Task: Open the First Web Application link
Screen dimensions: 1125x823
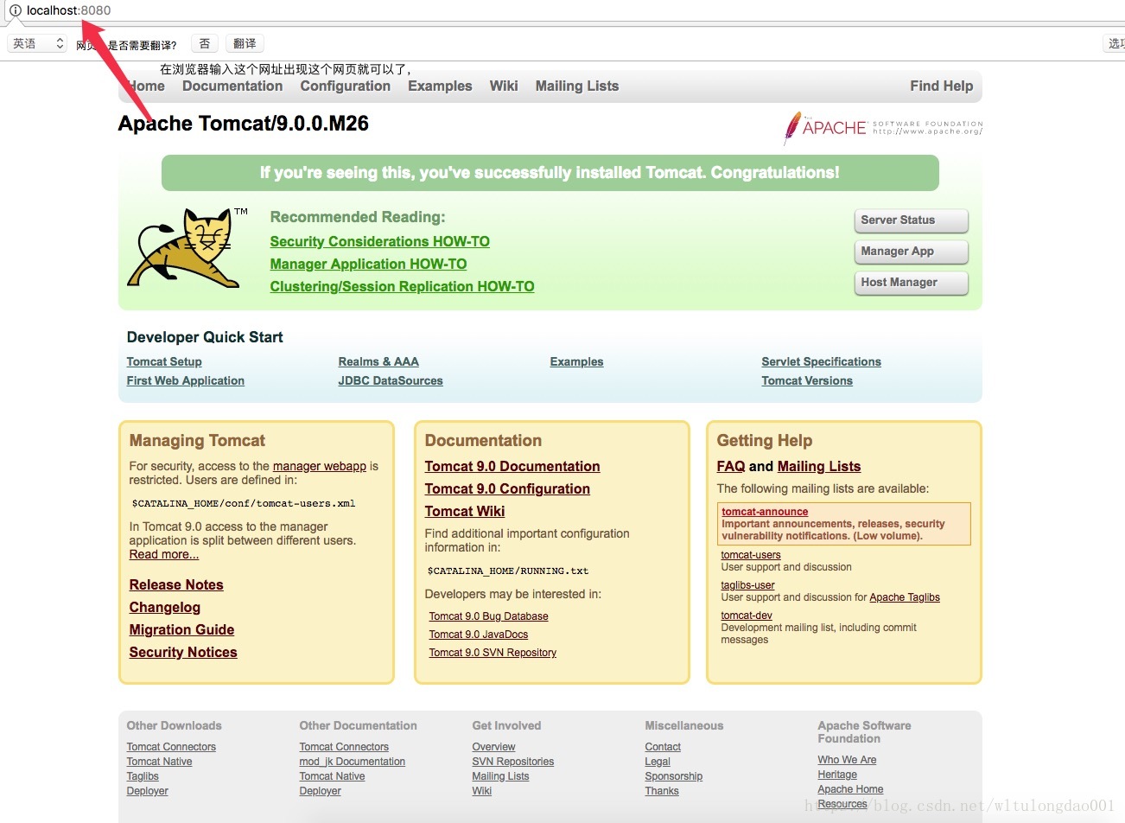Action: pos(186,380)
